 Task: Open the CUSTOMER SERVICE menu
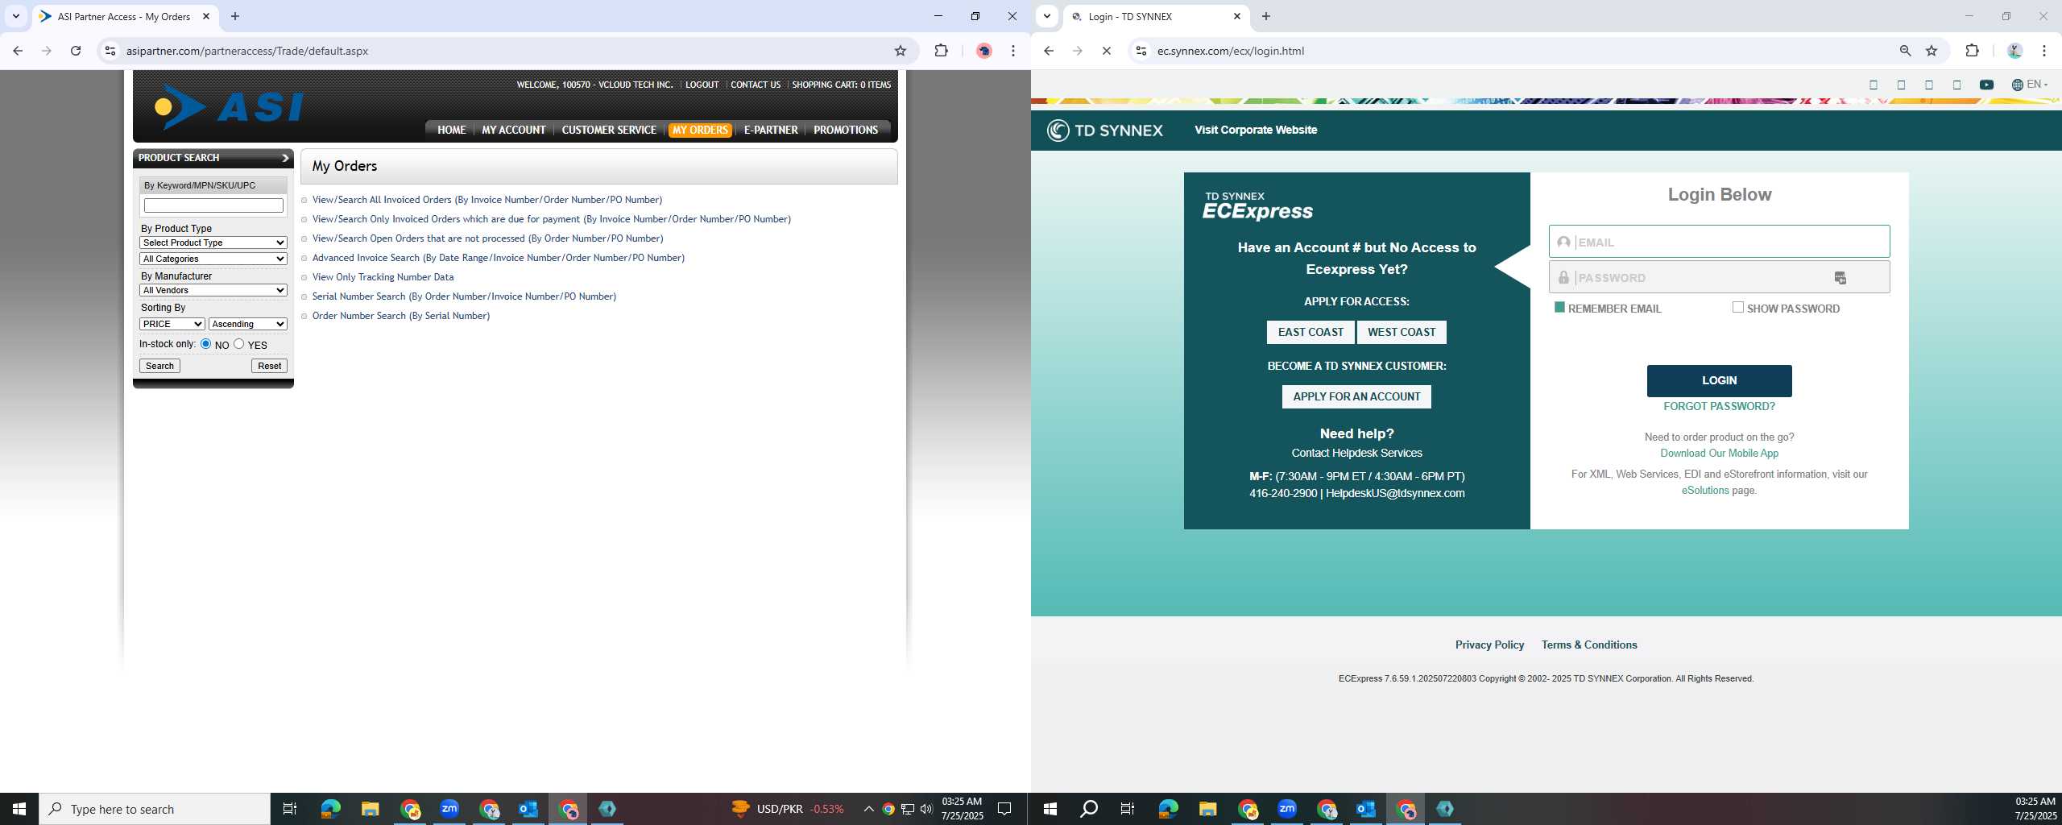pos(609,130)
